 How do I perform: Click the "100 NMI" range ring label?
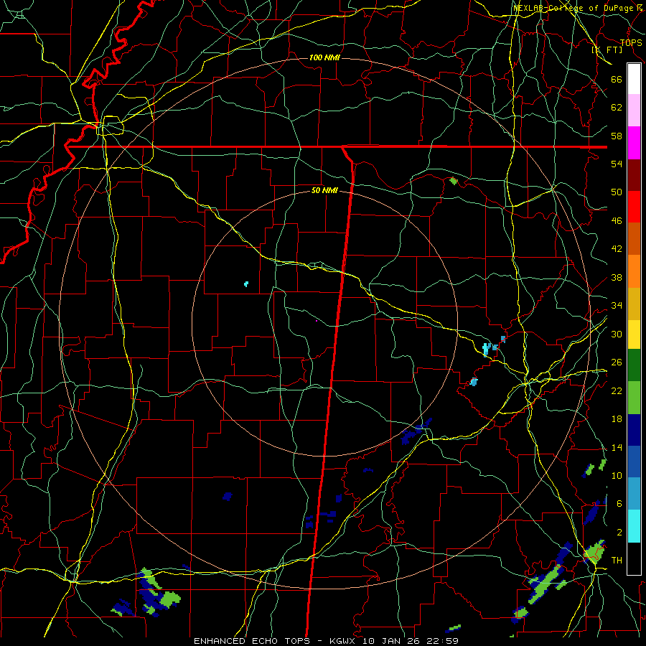(324, 57)
